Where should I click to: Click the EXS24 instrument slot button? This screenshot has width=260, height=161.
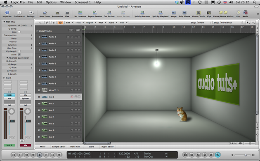pos(9,95)
